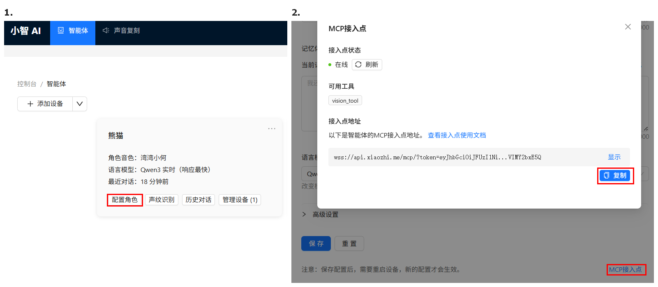Click the 保存 button
This screenshot has width=658, height=287.
316,243
